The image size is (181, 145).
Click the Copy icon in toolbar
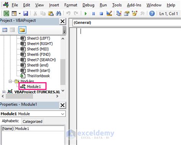pos(43,13)
